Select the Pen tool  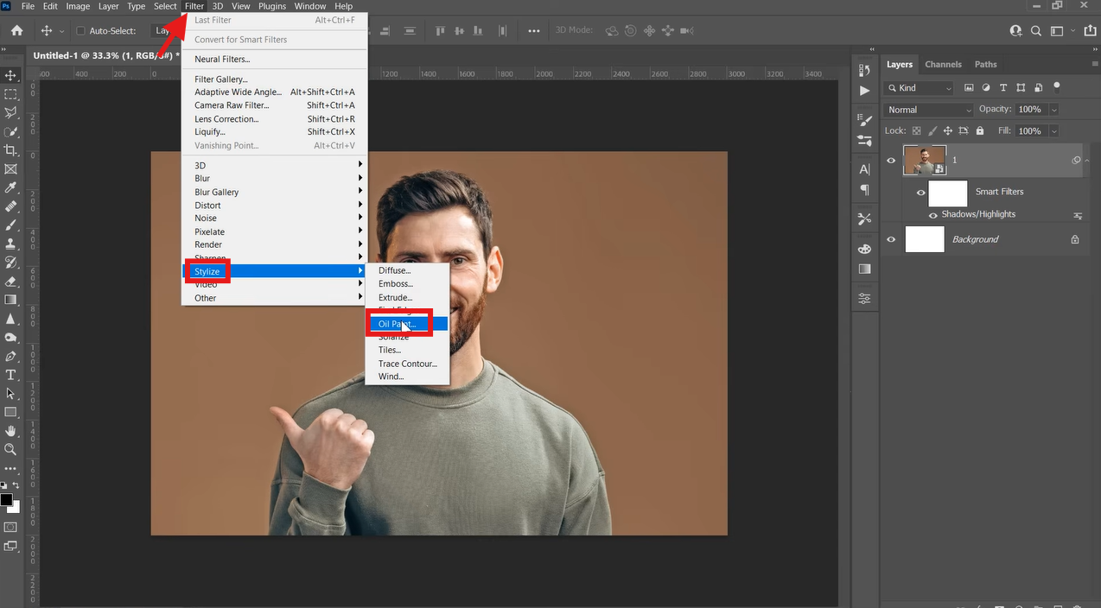[10, 356]
